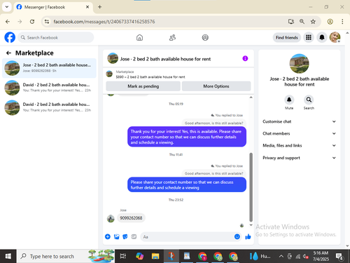Click Jose's avatar beside his message
This screenshot has height=263, width=350.
[111, 219]
